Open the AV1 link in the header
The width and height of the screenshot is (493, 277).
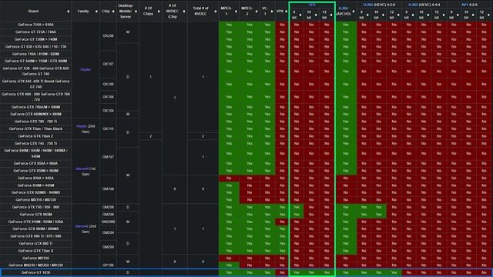tap(464, 5)
